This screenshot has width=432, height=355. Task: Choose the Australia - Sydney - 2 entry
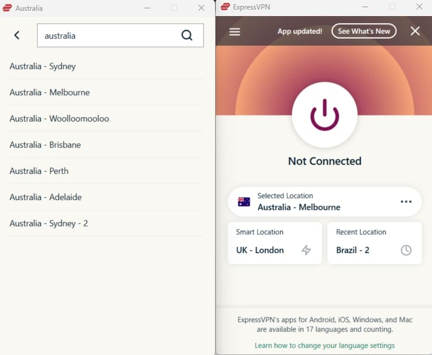tap(49, 223)
